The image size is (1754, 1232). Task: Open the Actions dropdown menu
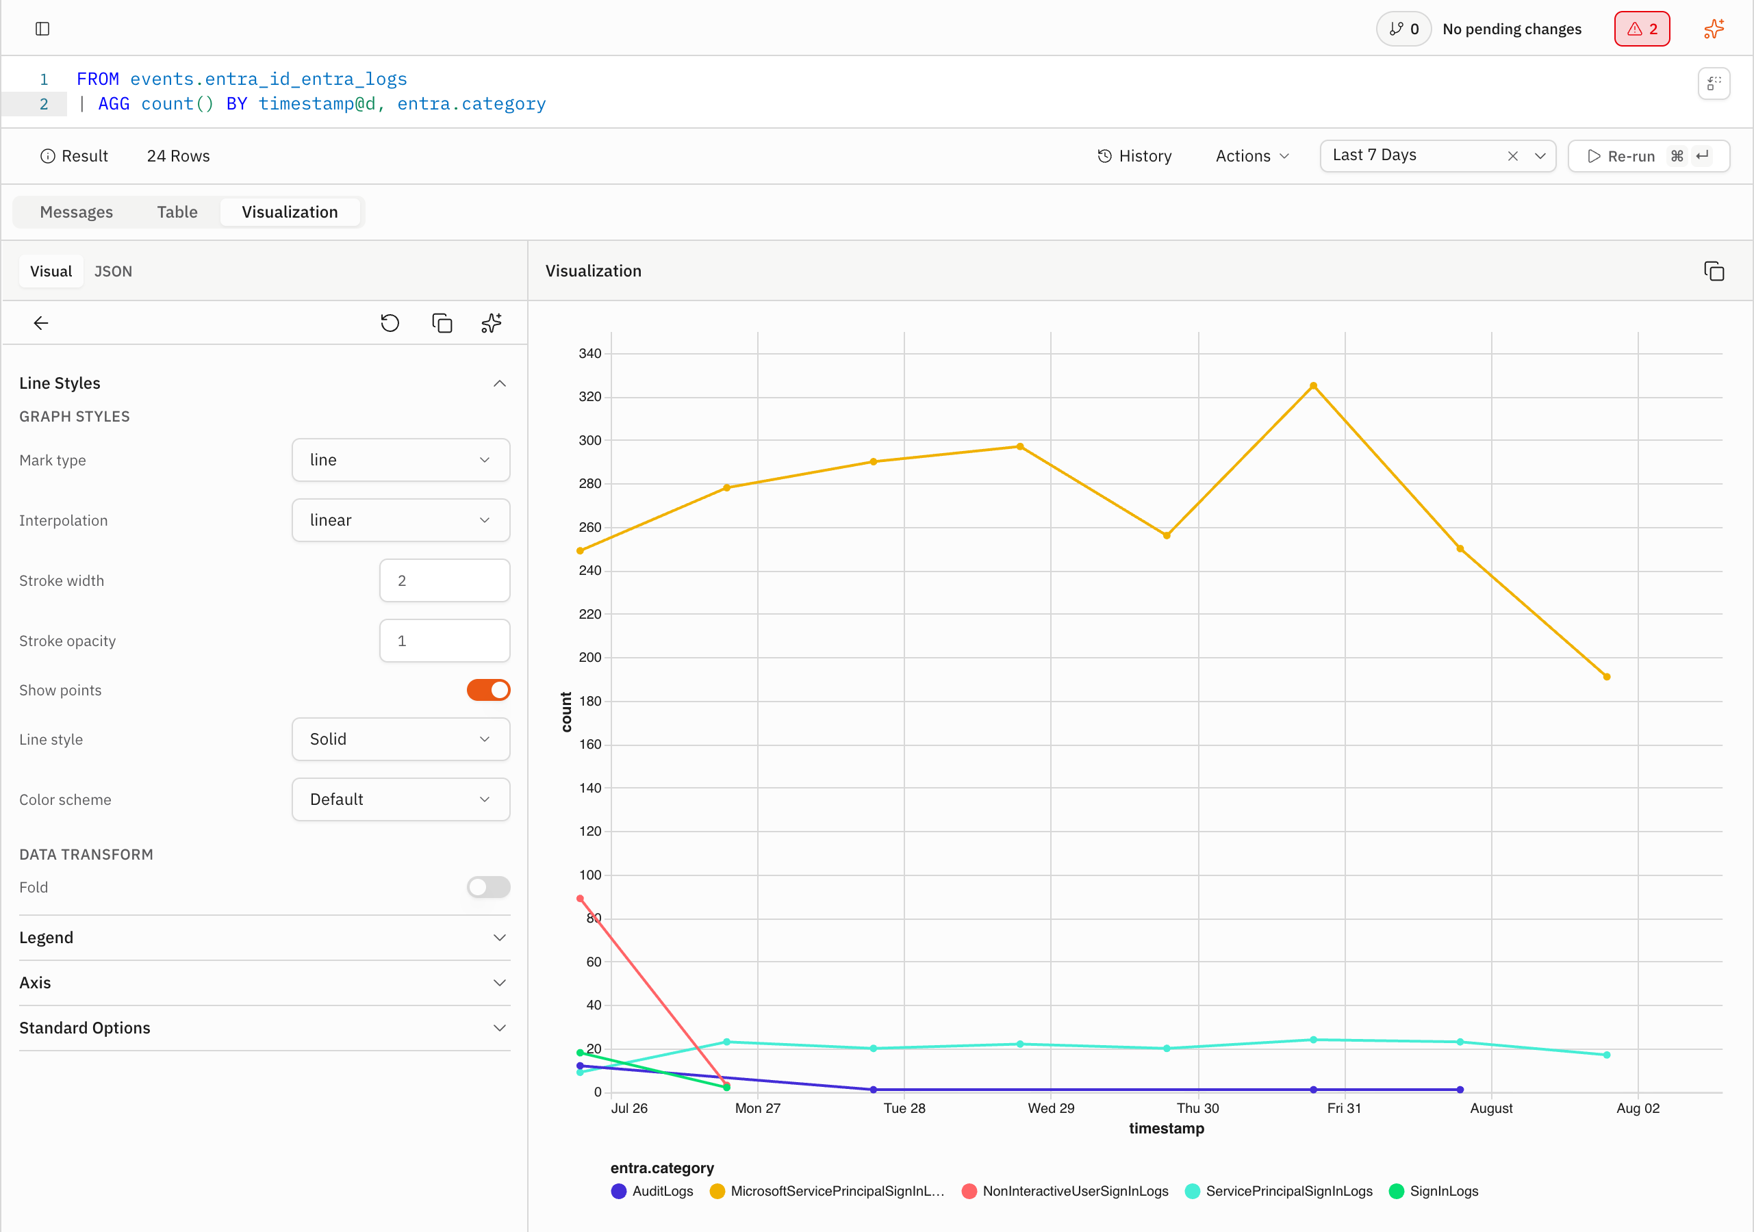[x=1253, y=156]
